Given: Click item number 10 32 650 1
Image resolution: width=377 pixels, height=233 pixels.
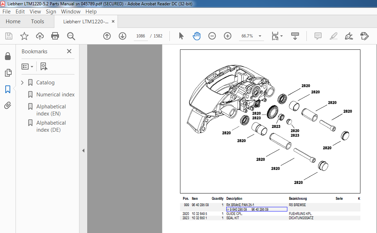Looking at the screenshot, I should [199, 218].
